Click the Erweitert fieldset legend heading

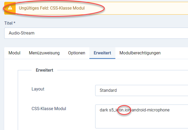45,70
